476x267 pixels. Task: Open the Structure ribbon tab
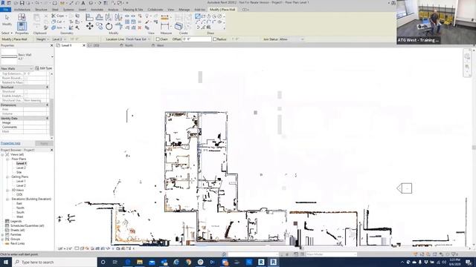point(41,10)
